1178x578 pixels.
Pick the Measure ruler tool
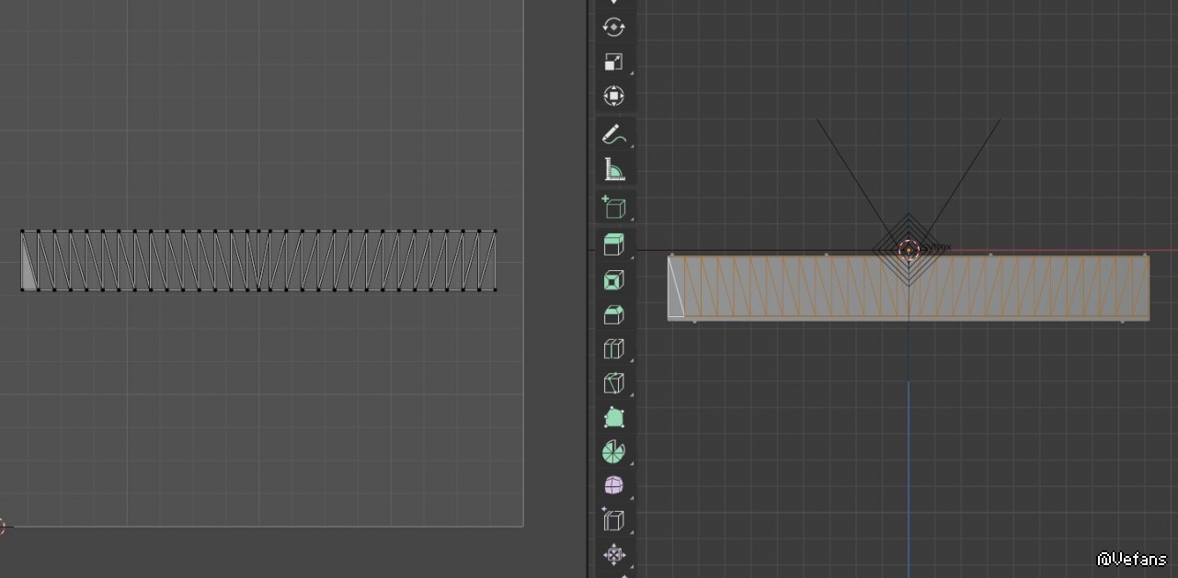click(613, 169)
